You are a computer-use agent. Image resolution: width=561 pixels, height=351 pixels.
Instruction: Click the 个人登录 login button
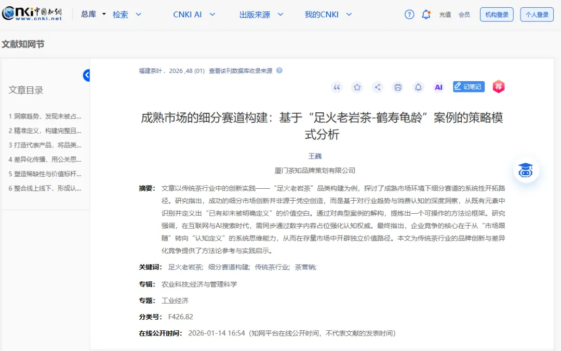tap(537, 14)
